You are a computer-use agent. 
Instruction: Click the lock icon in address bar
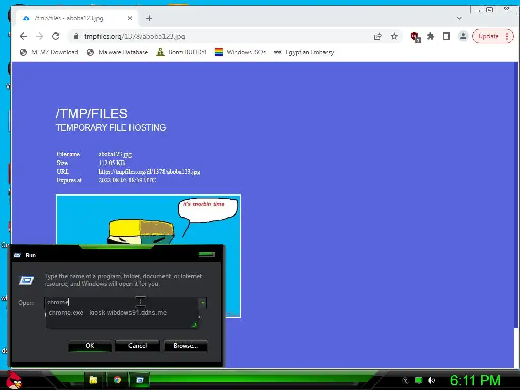pyautogui.click(x=76, y=36)
